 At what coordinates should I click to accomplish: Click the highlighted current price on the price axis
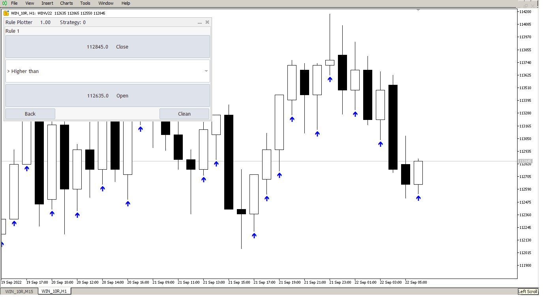(525, 161)
